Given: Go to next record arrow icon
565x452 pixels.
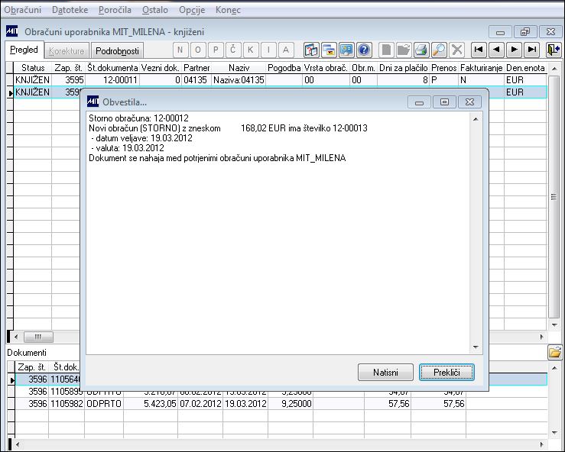Looking at the screenshot, I should (515, 50).
